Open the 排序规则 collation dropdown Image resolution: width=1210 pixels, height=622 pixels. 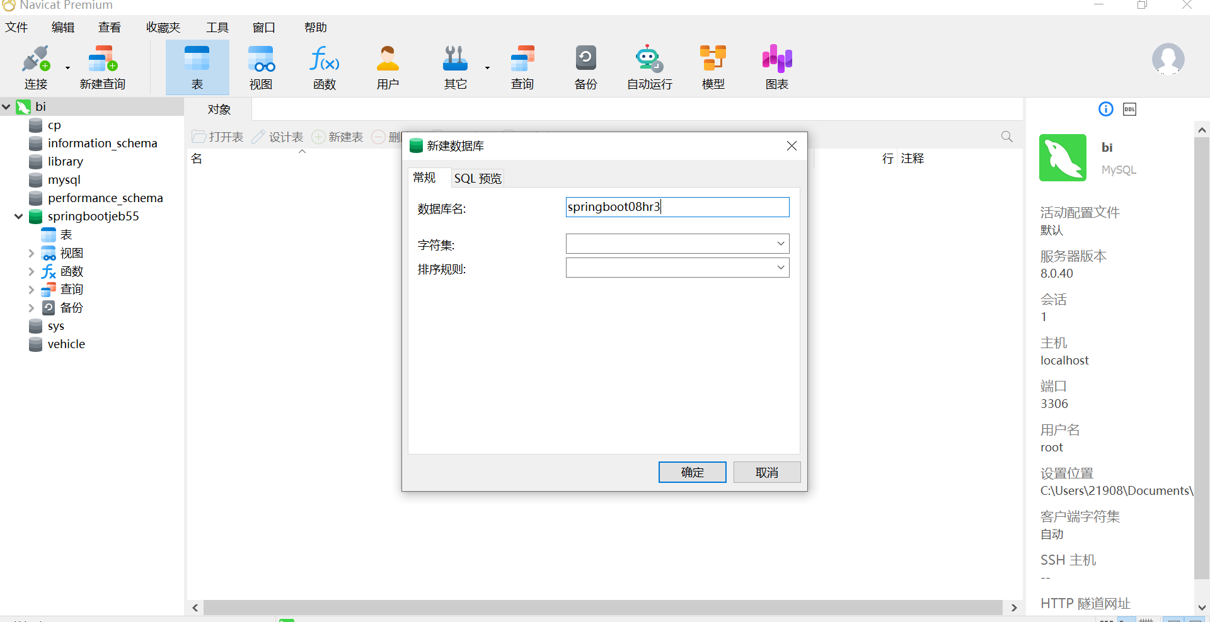[780, 268]
